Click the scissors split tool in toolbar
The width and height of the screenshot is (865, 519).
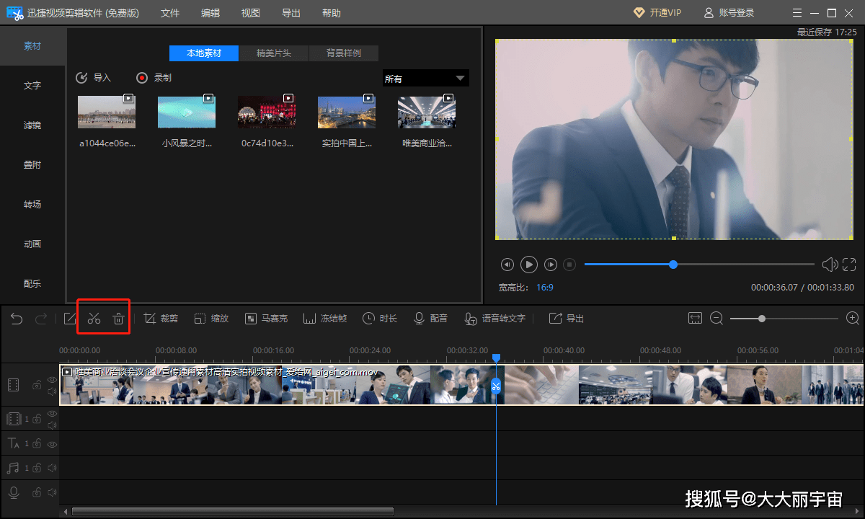(x=94, y=319)
